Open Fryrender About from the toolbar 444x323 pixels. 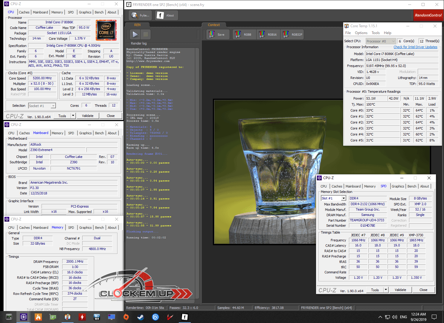click(x=166, y=16)
